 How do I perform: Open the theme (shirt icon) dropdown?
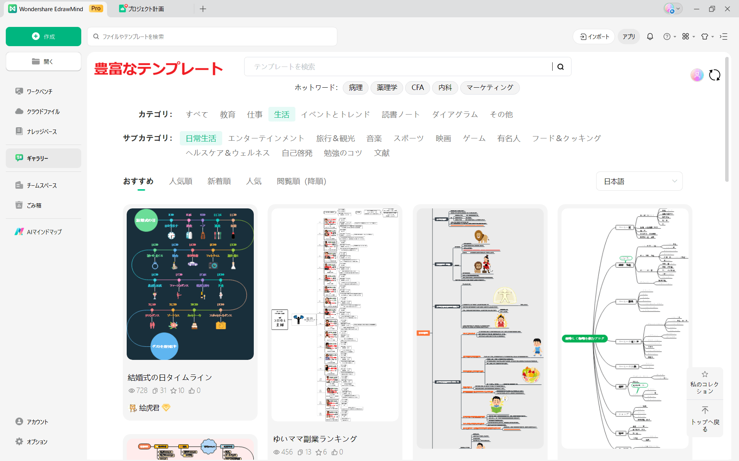pos(708,36)
